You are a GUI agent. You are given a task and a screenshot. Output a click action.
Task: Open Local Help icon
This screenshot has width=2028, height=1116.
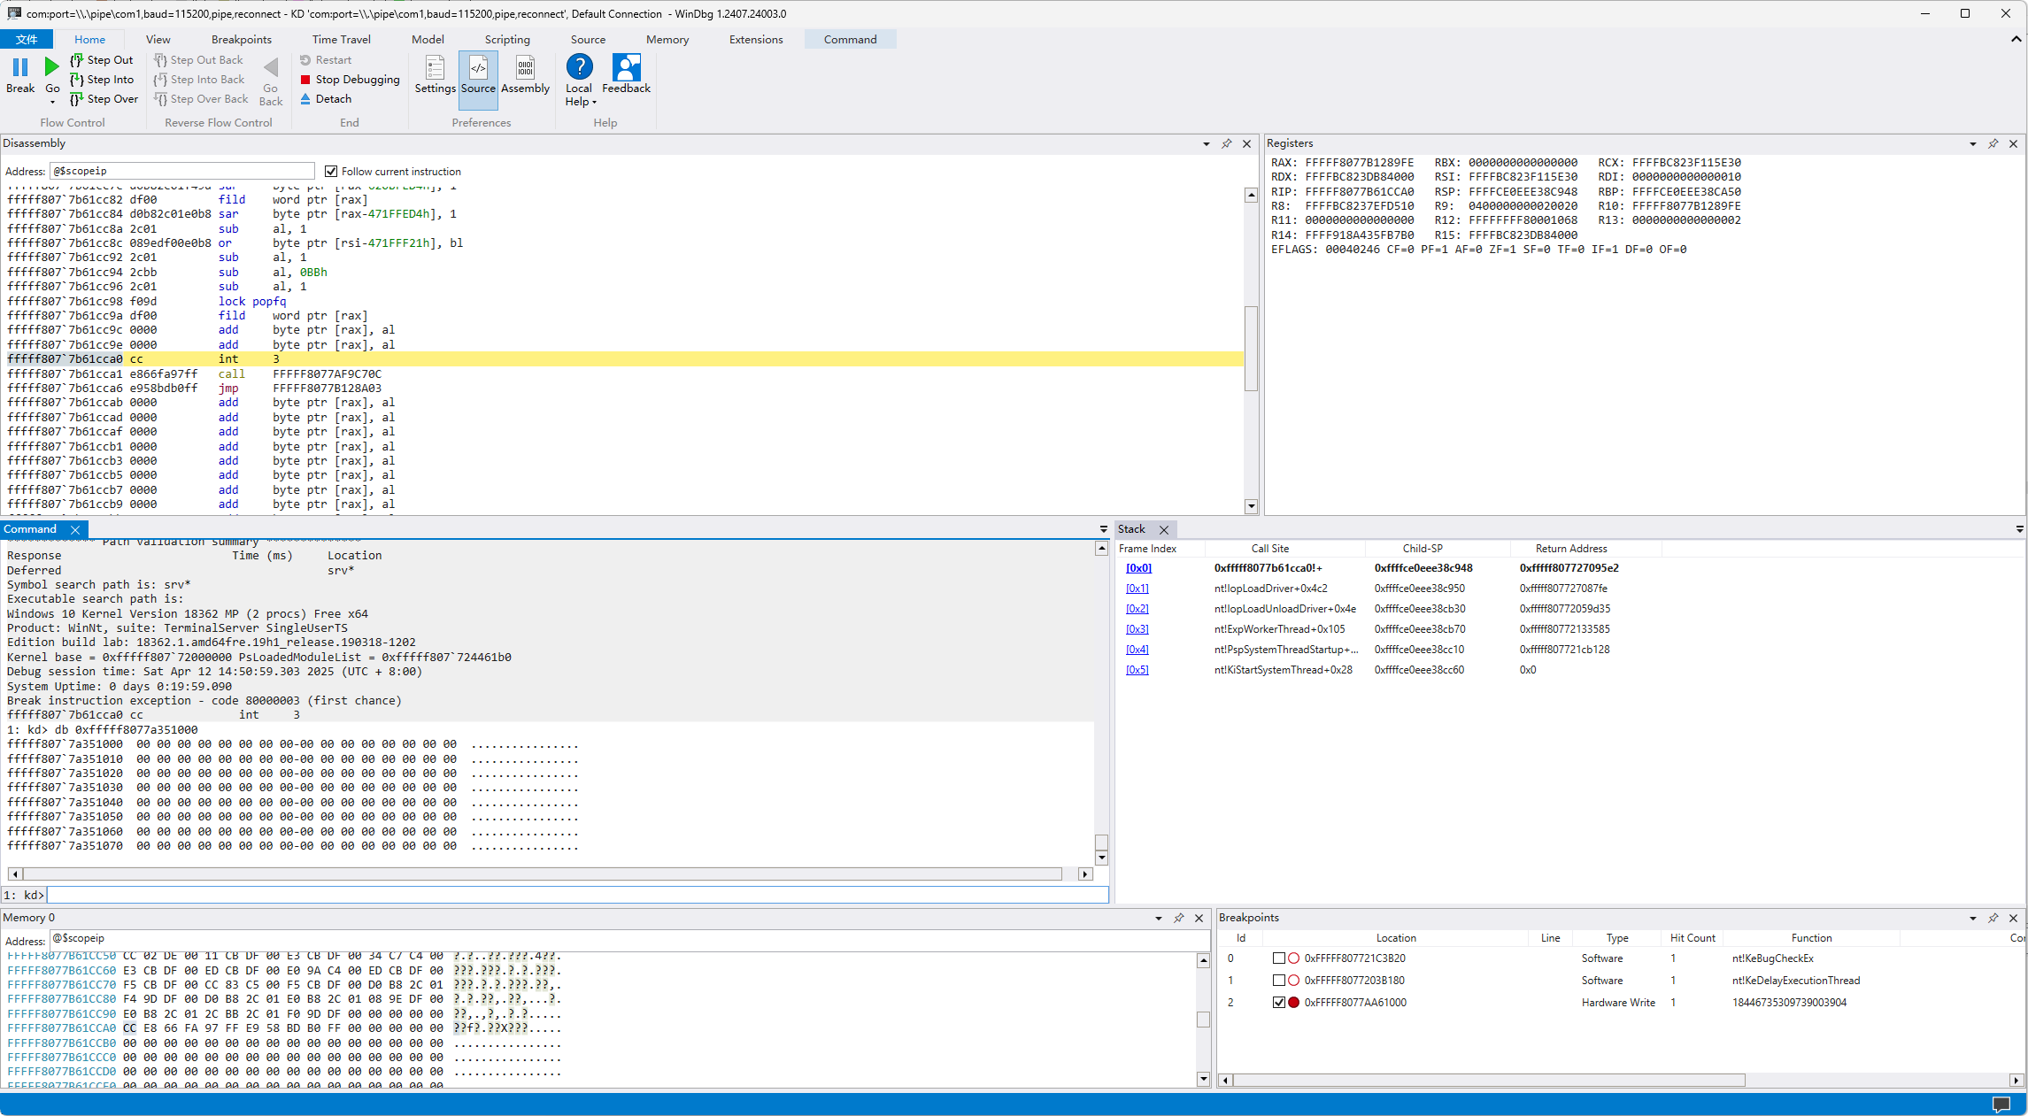pos(579,67)
